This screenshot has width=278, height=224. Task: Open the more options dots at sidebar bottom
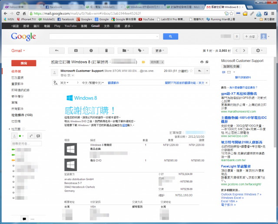[x=32, y=219]
